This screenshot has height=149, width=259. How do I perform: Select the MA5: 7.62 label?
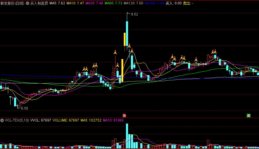point(57,3)
